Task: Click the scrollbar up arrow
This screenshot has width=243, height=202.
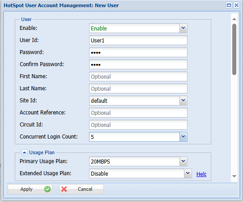Action: pos(234,19)
